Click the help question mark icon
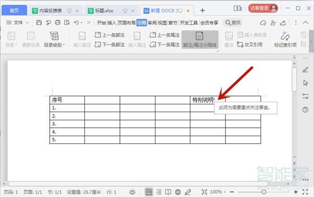This screenshot has width=314, height=197. click(306, 109)
